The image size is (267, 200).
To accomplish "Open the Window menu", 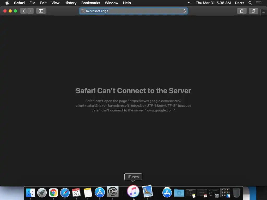I will click(112, 3).
